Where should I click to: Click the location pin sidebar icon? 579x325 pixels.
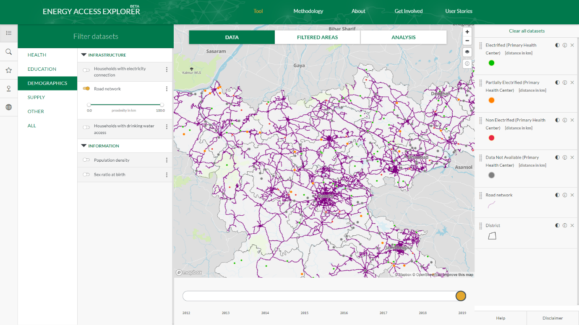pyautogui.click(x=8, y=88)
